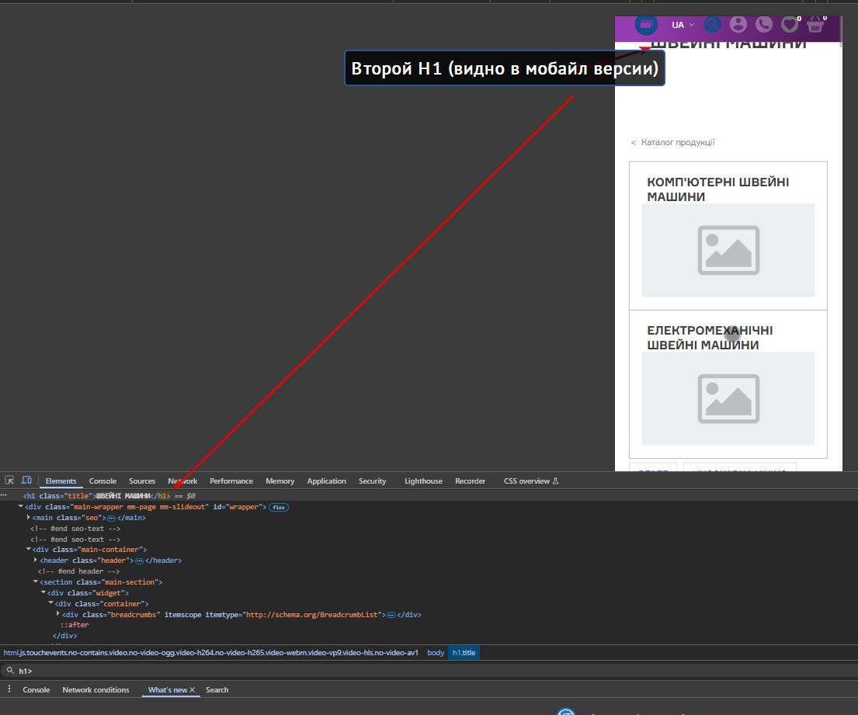Open ЕЛЕКТРОМЕХАНІЧНІ ШВЕЙНІ МАШИНИ category title
The width and height of the screenshot is (858, 715).
[x=710, y=338]
